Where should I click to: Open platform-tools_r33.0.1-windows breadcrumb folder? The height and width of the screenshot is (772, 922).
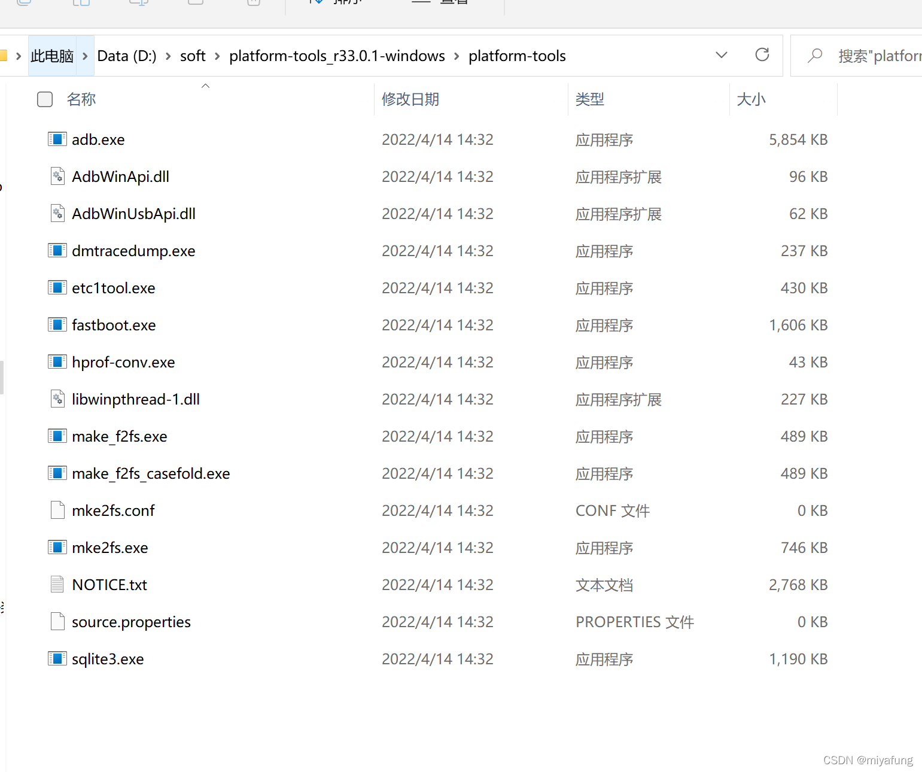pos(337,56)
